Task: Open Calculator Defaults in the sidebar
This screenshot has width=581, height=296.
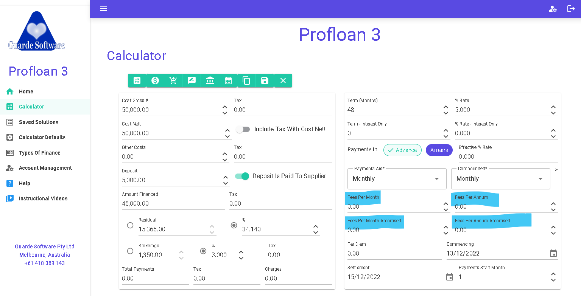Action: (45, 137)
